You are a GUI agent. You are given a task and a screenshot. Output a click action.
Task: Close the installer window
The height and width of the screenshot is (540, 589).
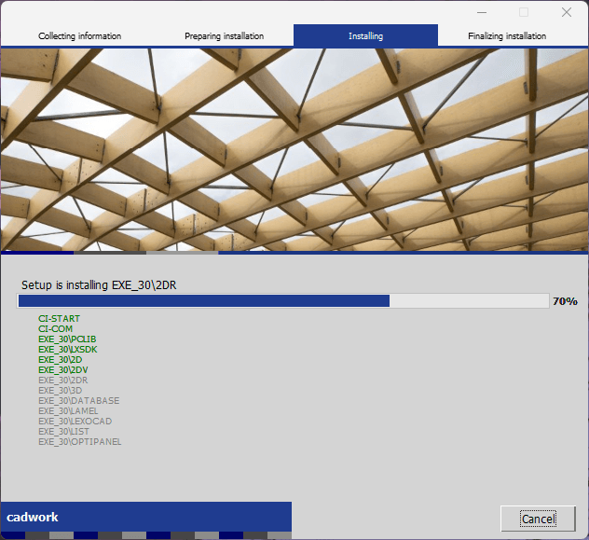pyautogui.click(x=567, y=12)
